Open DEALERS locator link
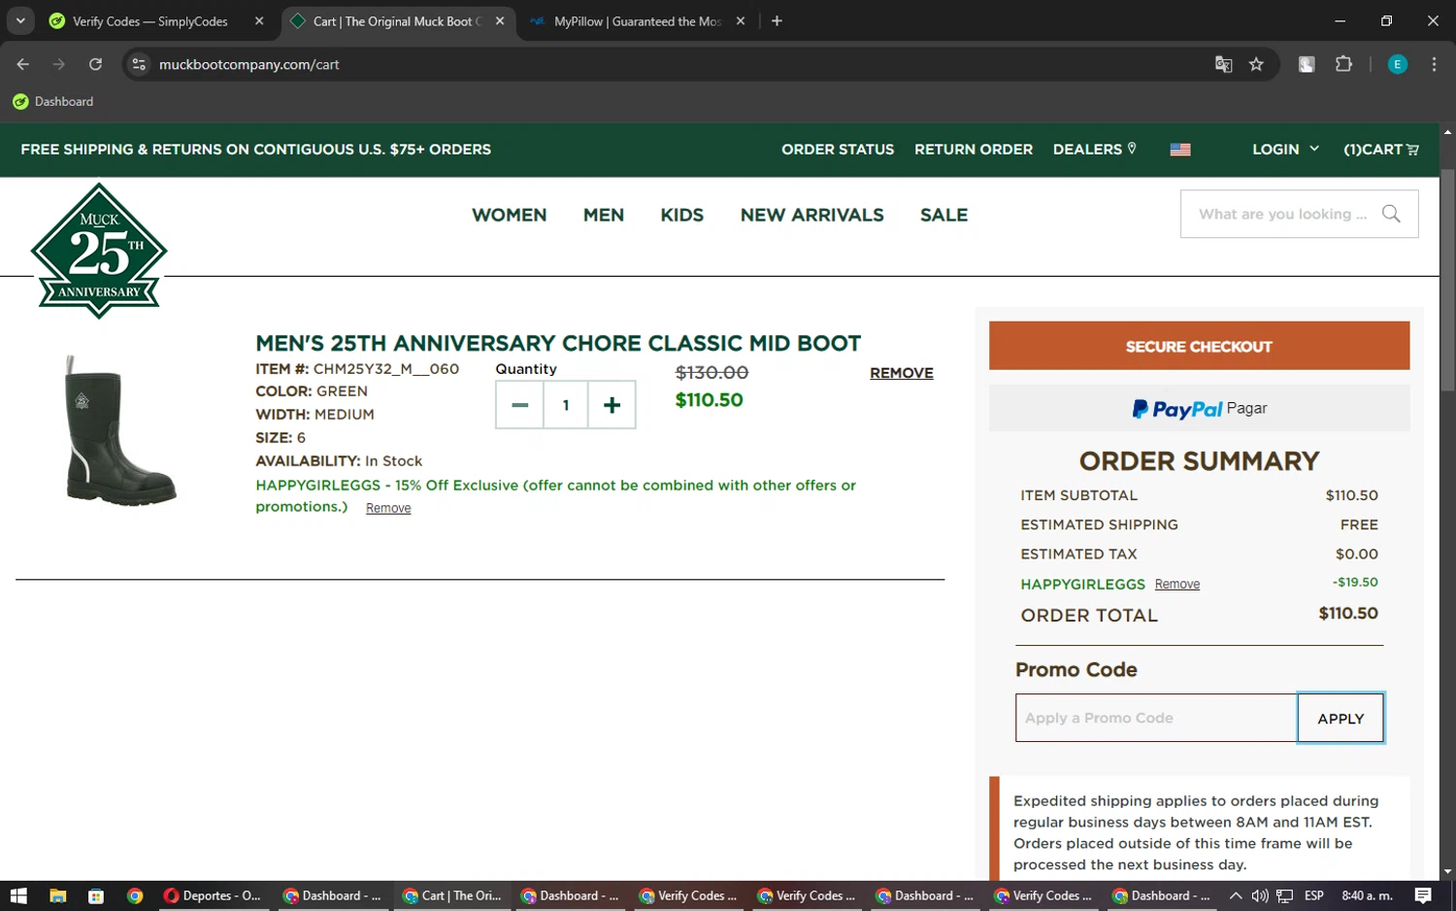This screenshot has width=1456, height=911. (1094, 150)
